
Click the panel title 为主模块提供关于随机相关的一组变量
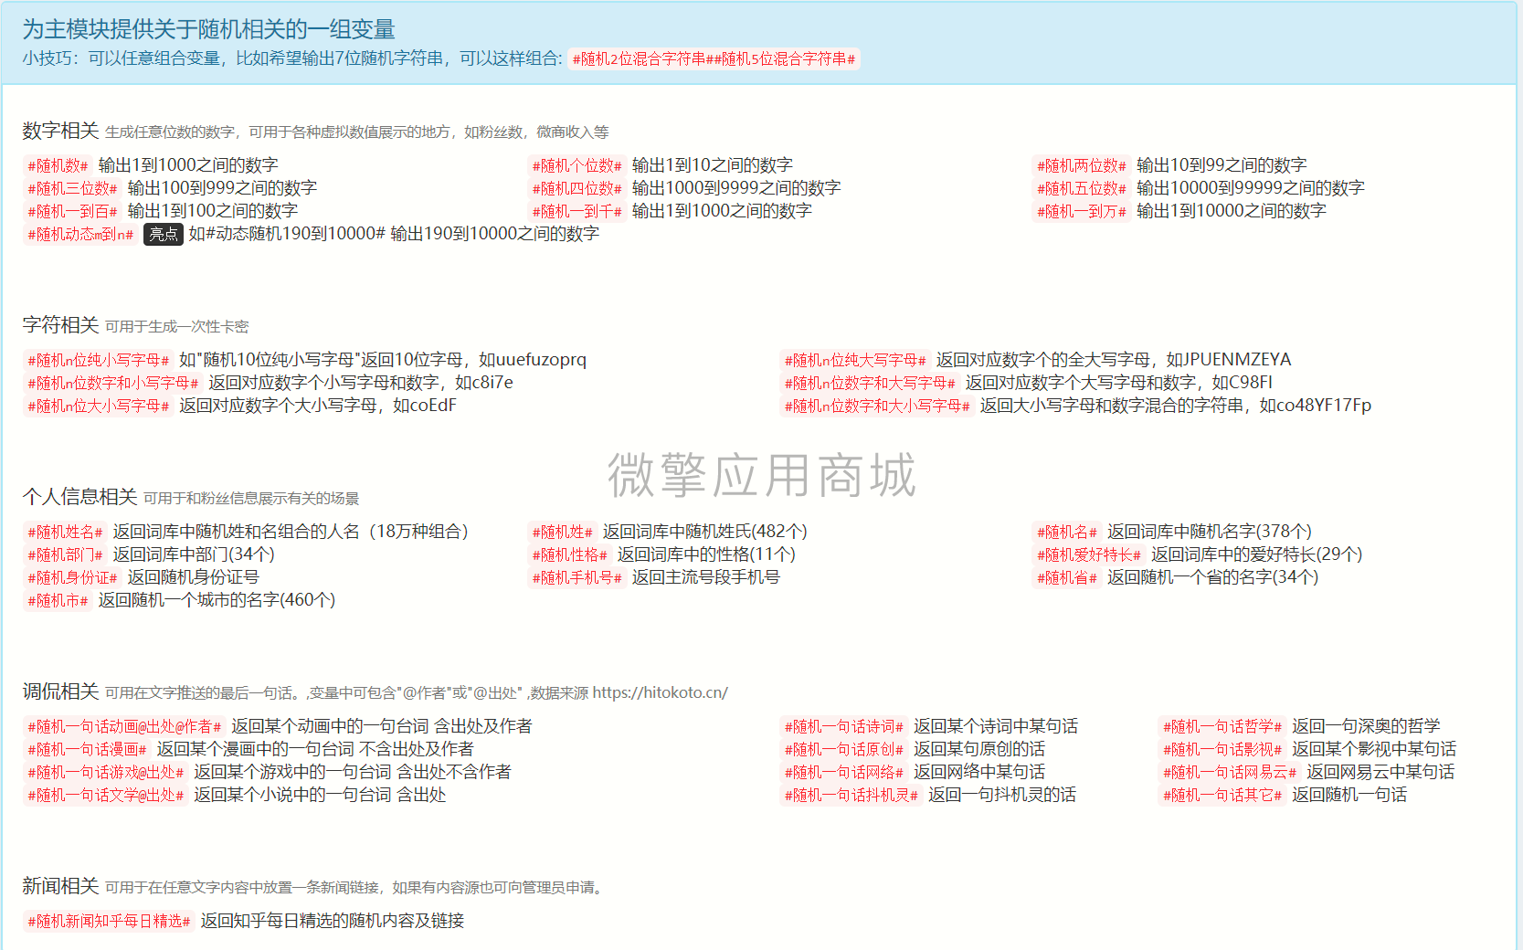tap(208, 29)
